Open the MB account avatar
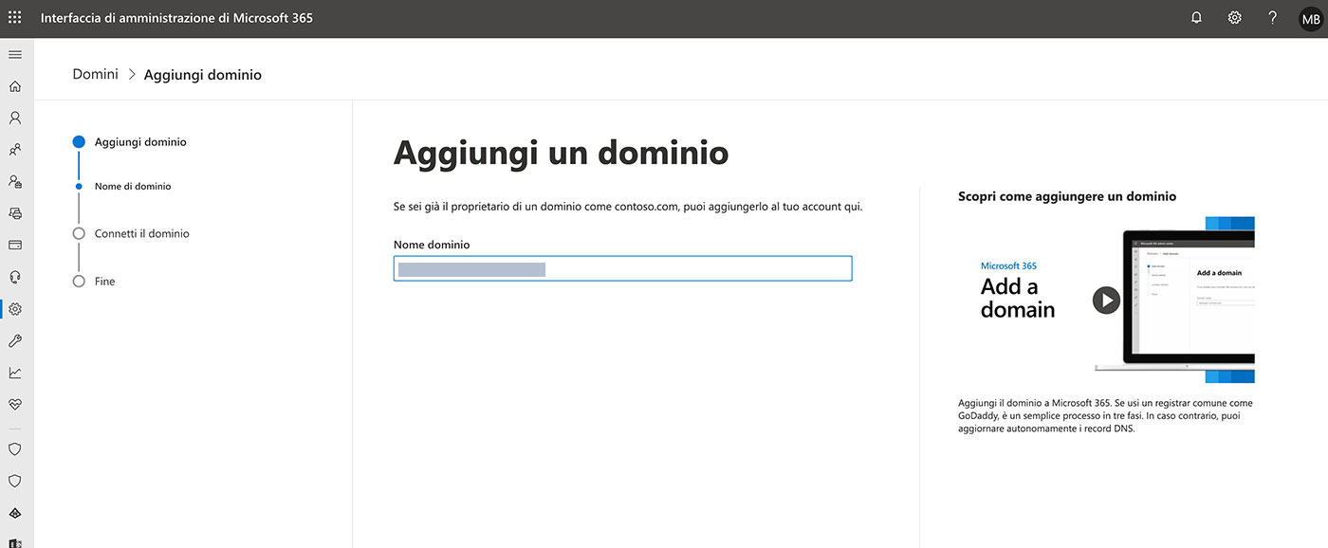The image size is (1328, 548). click(x=1310, y=18)
